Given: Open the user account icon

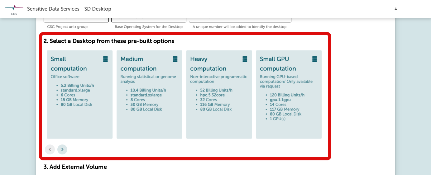Looking at the screenshot, I should click(396, 9).
